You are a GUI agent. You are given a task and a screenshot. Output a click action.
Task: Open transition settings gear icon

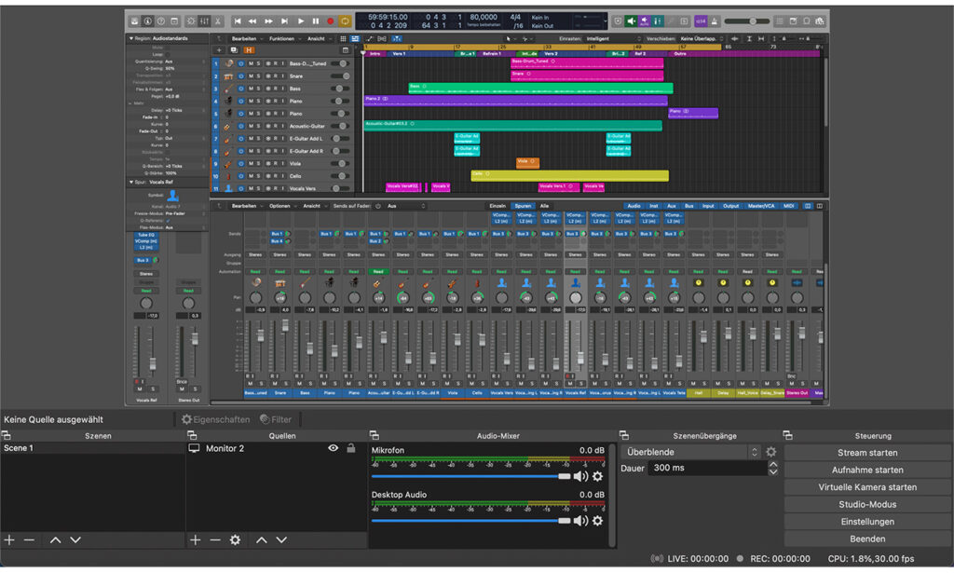click(770, 452)
